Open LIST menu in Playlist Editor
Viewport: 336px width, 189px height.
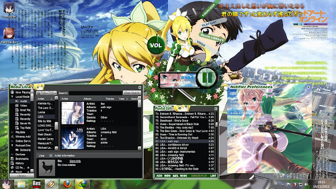tap(213, 176)
